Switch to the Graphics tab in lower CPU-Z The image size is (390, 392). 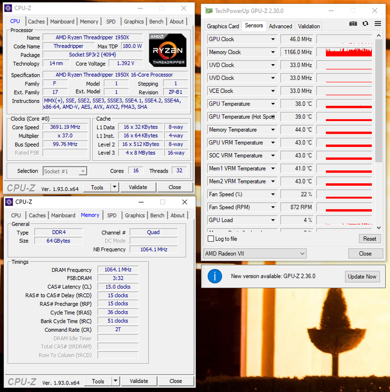click(x=135, y=215)
